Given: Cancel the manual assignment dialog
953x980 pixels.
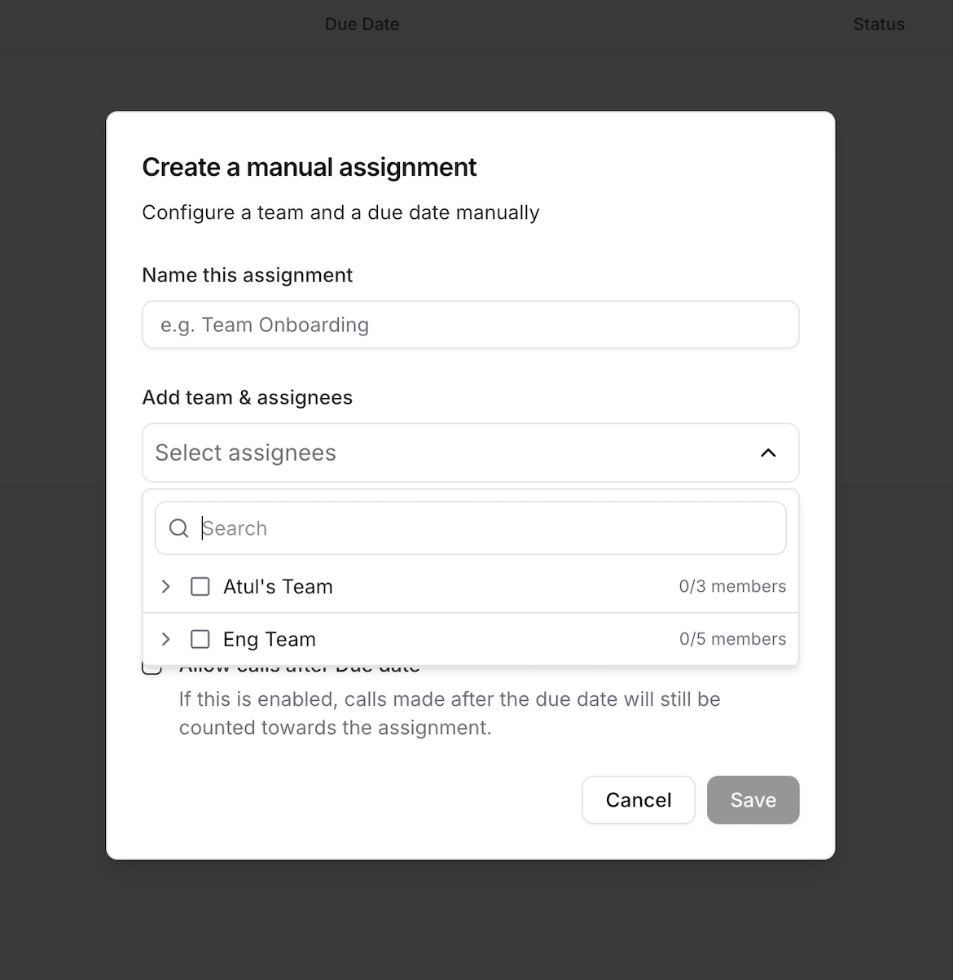Looking at the screenshot, I should coord(639,800).
